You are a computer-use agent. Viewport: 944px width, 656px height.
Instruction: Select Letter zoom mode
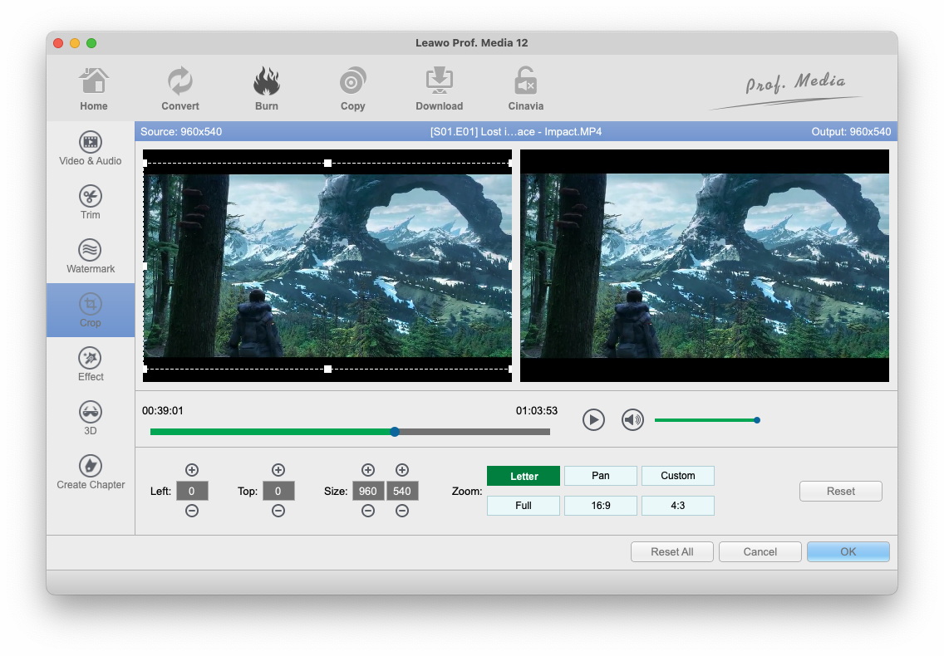pyautogui.click(x=524, y=476)
